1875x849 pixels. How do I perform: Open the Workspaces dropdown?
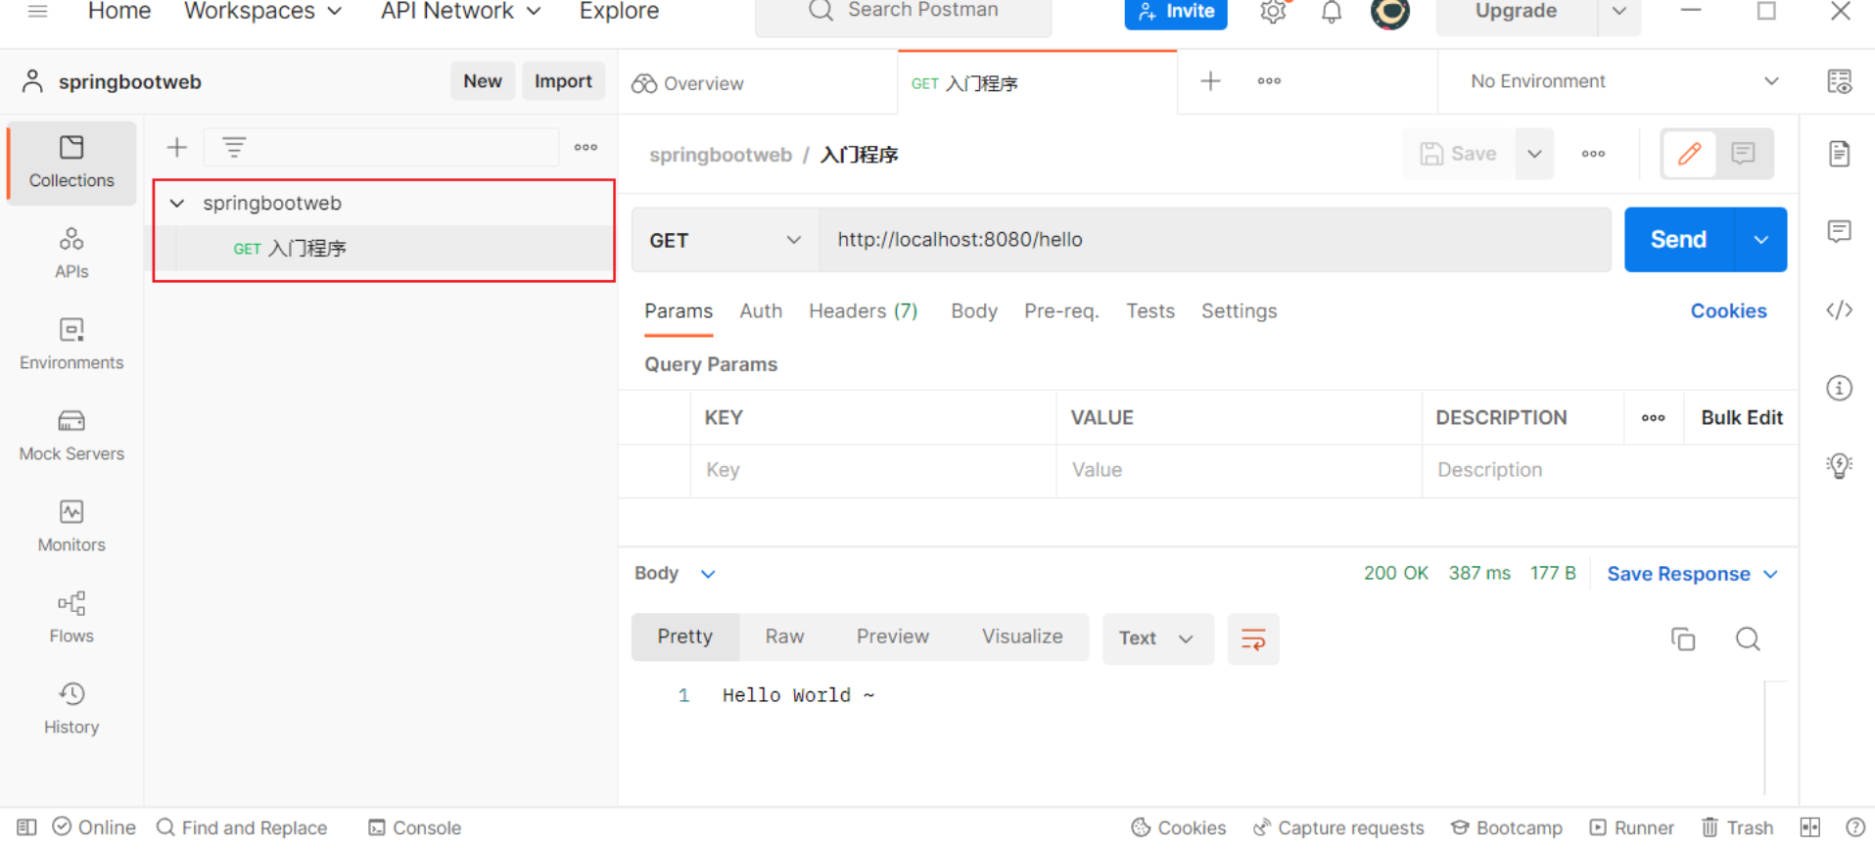262,12
